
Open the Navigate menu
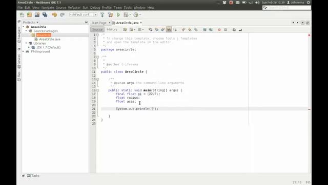tap(48, 8)
